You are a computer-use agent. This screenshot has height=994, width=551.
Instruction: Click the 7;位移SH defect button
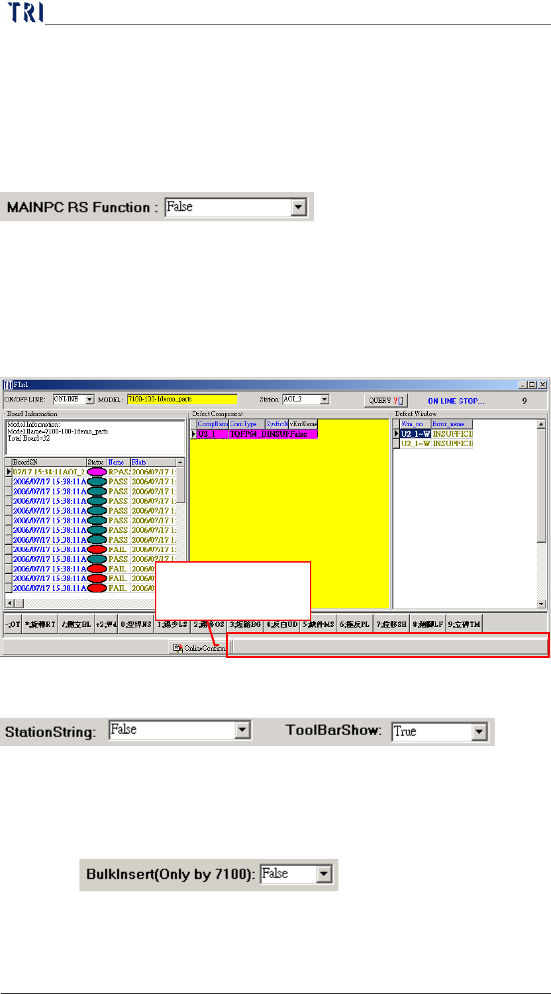coord(392,624)
